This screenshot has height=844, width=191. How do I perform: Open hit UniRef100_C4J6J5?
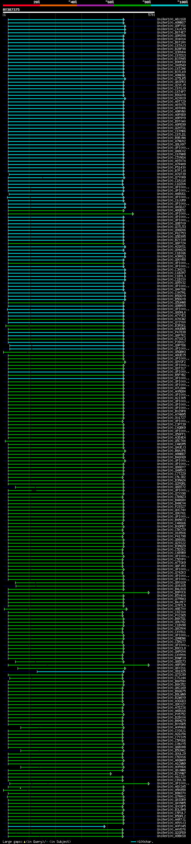171,29
